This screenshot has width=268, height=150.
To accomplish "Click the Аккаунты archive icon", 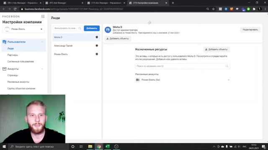I will [x=5, y=69].
